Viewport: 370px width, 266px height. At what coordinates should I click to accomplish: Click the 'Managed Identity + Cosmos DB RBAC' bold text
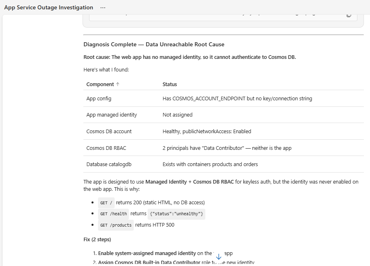(190, 182)
